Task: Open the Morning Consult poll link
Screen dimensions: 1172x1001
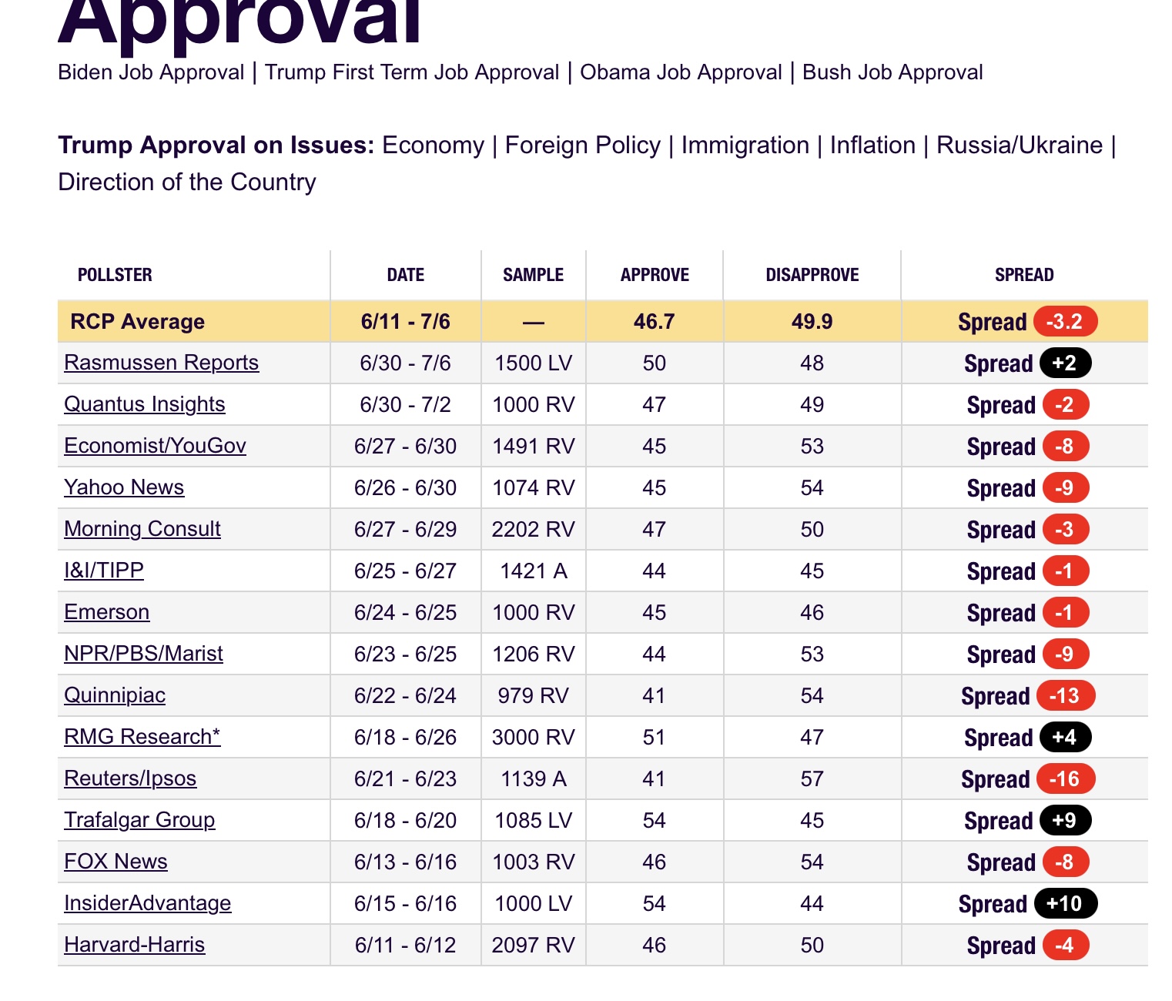Action: [142, 529]
